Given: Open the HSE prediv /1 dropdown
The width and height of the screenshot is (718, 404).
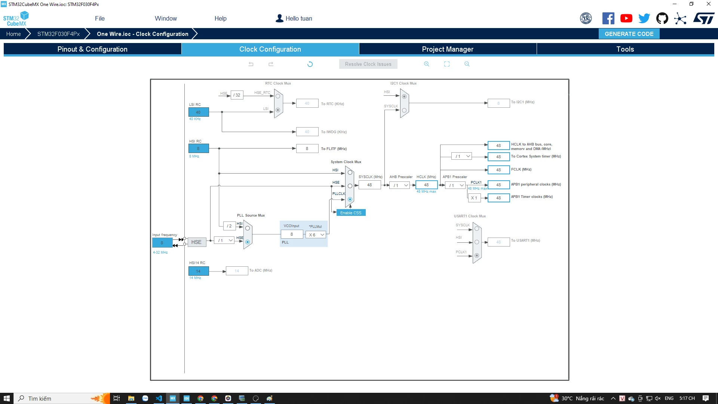Looking at the screenshot, I should point(224,240).
